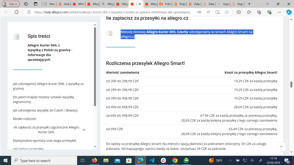Refresh the current page
The width and height of the screenshot is (294, 165).
click(x=16, y=12)
